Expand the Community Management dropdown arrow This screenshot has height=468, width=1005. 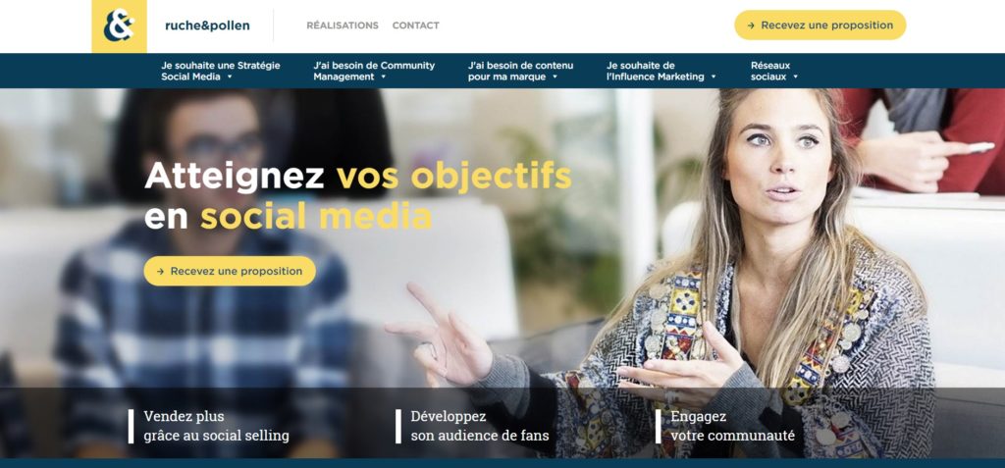pyautogui.click(x=384, y=77)
